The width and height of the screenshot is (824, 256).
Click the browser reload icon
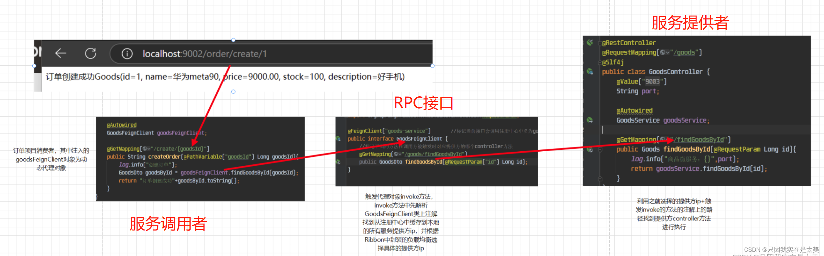point(91,53)
